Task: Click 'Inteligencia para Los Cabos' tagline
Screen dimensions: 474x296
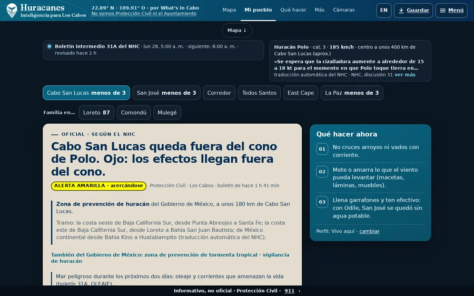Action: coord(53,15)
